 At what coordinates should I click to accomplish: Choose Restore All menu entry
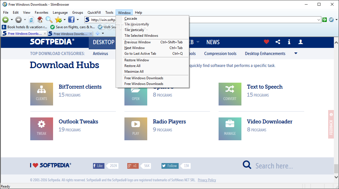click(x=152, y=66)
